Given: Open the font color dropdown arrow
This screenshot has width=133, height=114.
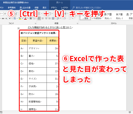Looking at the screenshot, I should click(28, 19).
